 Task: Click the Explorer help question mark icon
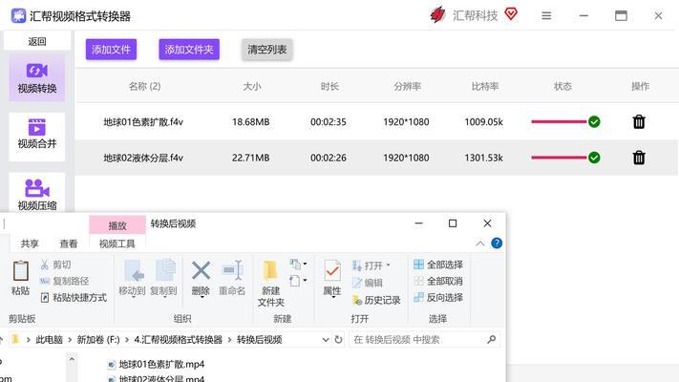497,244
